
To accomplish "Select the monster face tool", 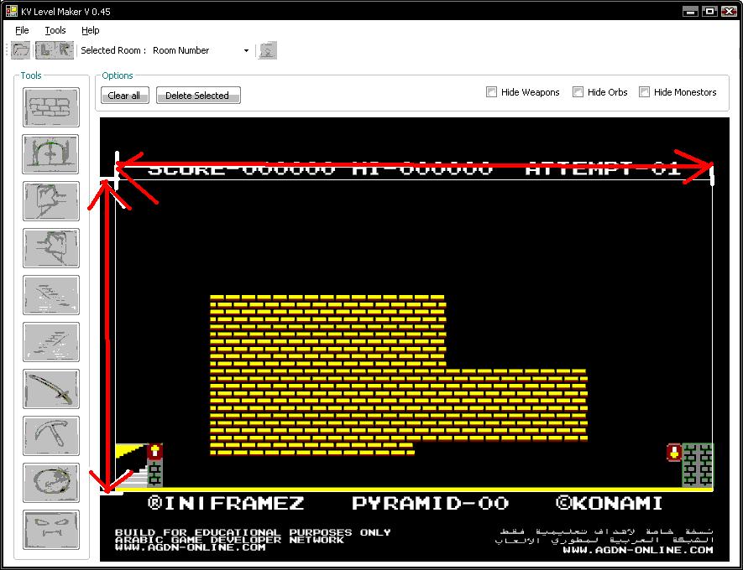I will click(x=50, y=529).
